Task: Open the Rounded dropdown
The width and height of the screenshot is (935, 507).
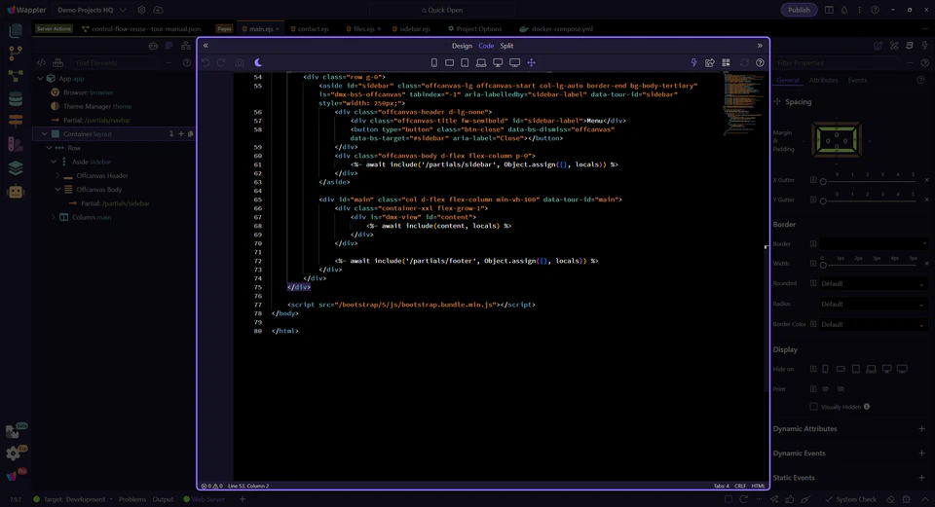Action: [x=873, y=283]
